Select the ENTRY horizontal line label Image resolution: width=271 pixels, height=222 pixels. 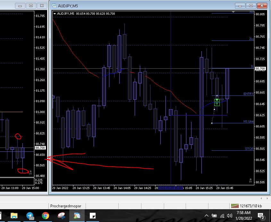pos(248,94)
